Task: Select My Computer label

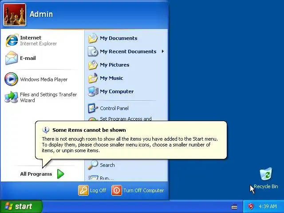Action: (117, 91)
